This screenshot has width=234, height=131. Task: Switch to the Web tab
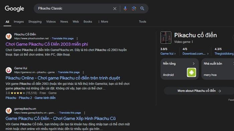tap(76, 22)
